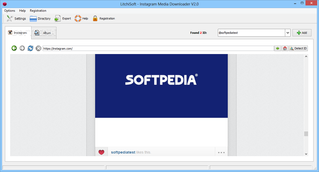The height and width of the screenshot is (172, 319).
Task: Refresh the browser page
Action: (30, 48)
